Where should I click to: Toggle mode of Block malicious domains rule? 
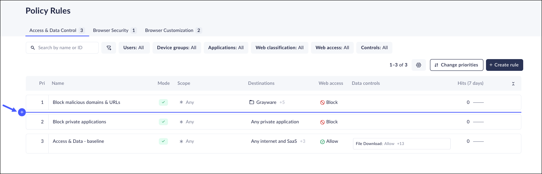[163, 102]
